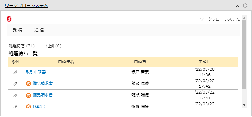Viewport: 252px width, 117px height.
Task: Select the 受信 tab
Action: 17,30
